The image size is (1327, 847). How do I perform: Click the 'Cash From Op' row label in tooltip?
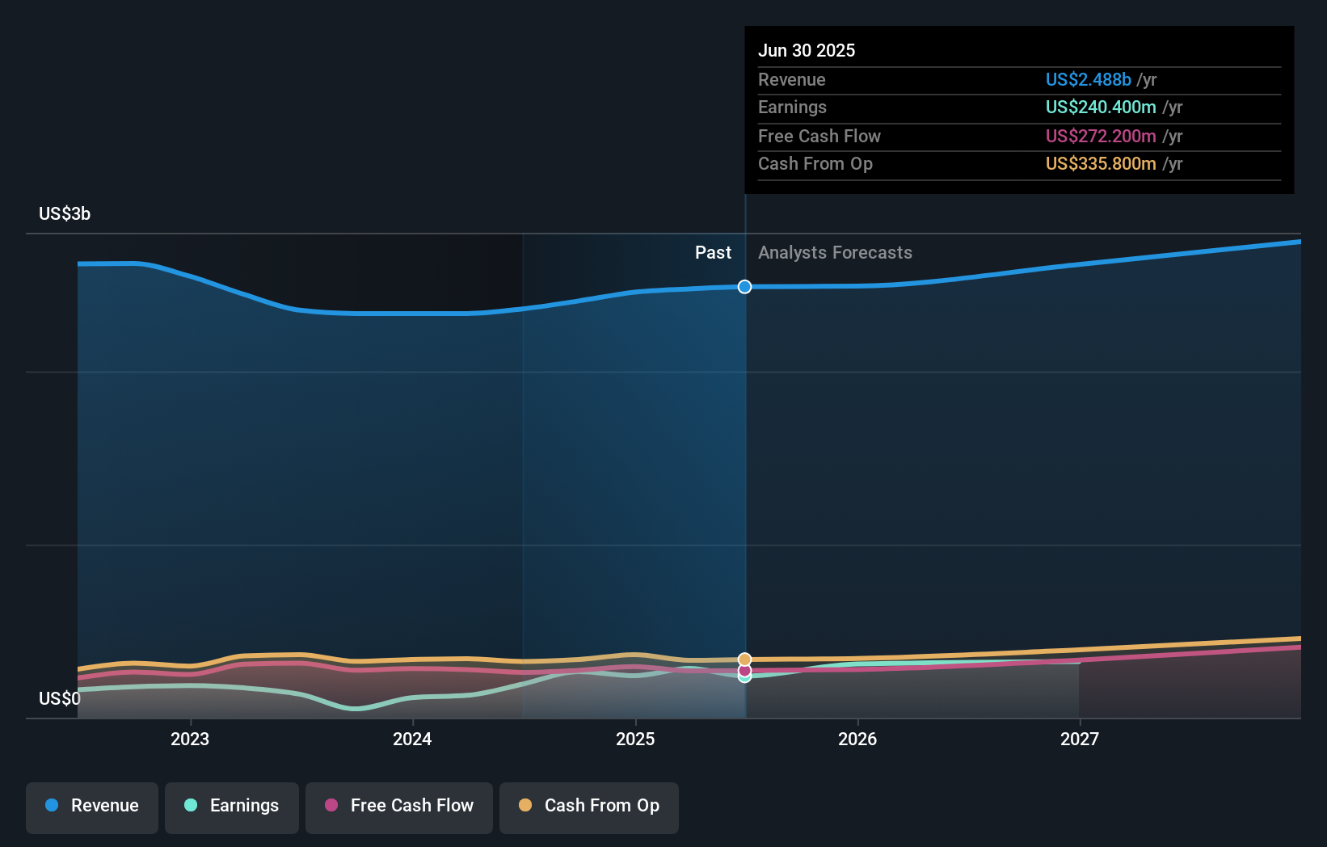[815, 163]
